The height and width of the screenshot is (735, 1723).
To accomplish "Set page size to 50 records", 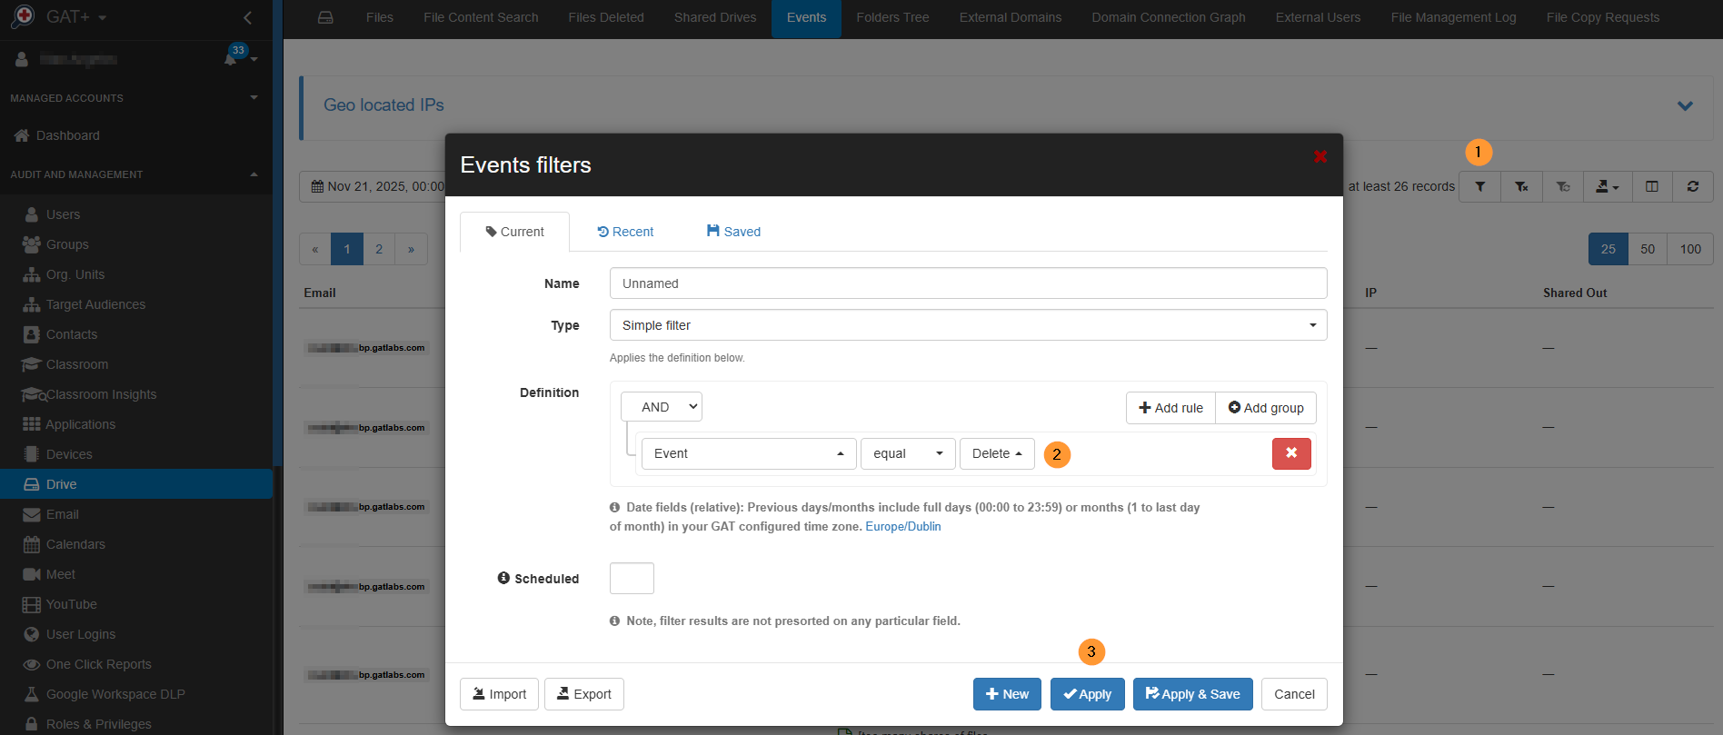I will [1647, 249].
